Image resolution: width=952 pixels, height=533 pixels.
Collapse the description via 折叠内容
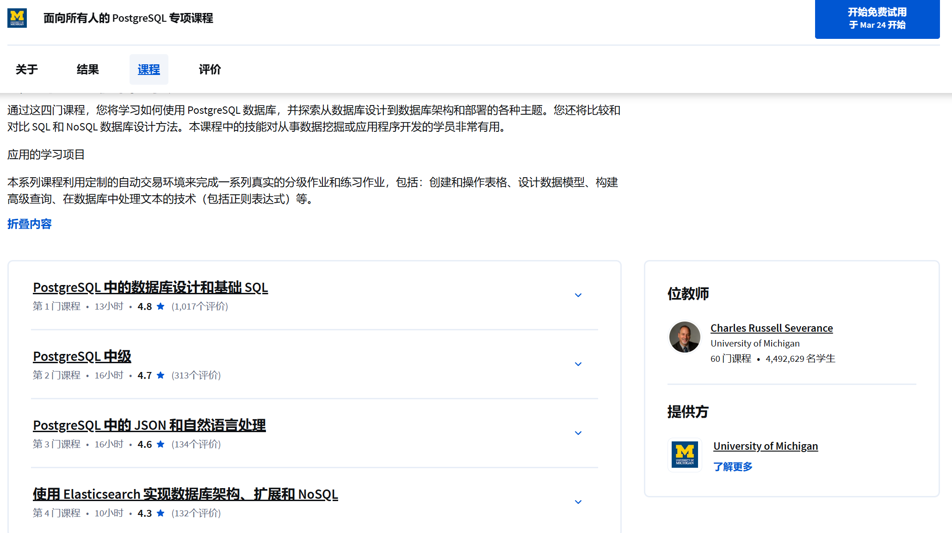coord(30,224)
